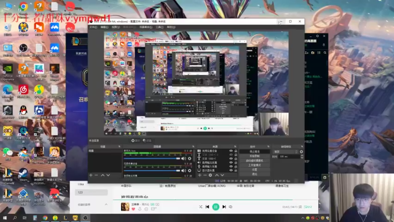Add a scene with plus icon in Scenes panel
The width and height of the screenshot is (394, 222).
click(91, 175)
